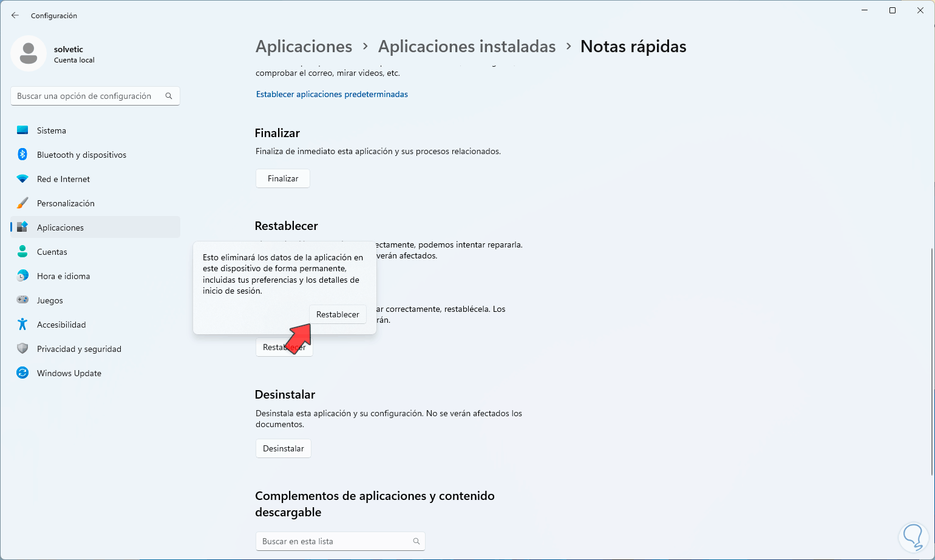The image size is (935, 560).
Task: Open Privacidad y seguridad settings
Action: tap(95, 349)
